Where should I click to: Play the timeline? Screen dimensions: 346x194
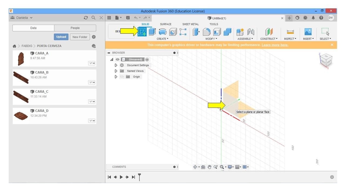(x=121, y=177)
